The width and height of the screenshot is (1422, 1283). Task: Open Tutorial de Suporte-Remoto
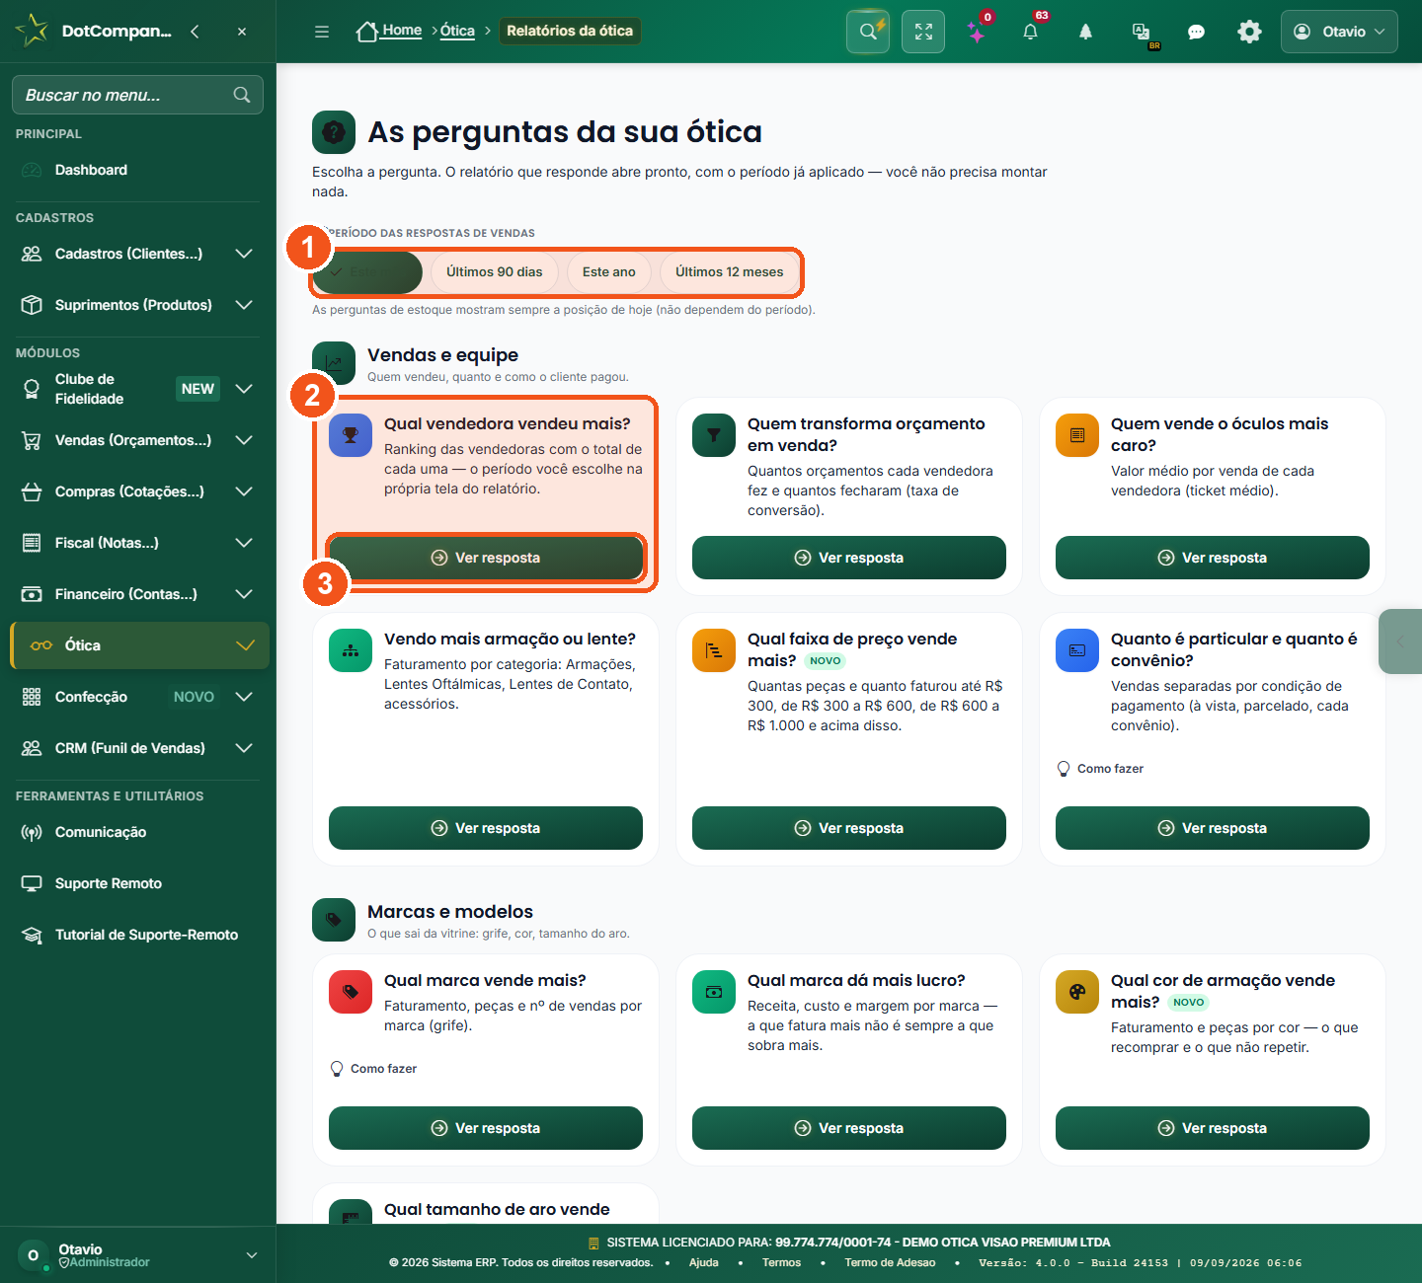coord(138,935)
